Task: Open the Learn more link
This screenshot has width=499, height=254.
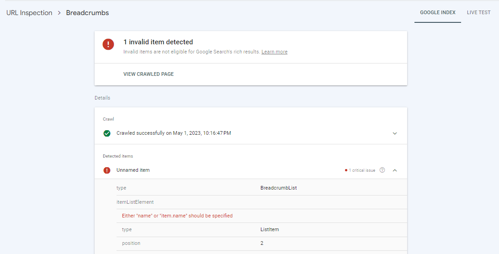Action: [x=274, y=52]
